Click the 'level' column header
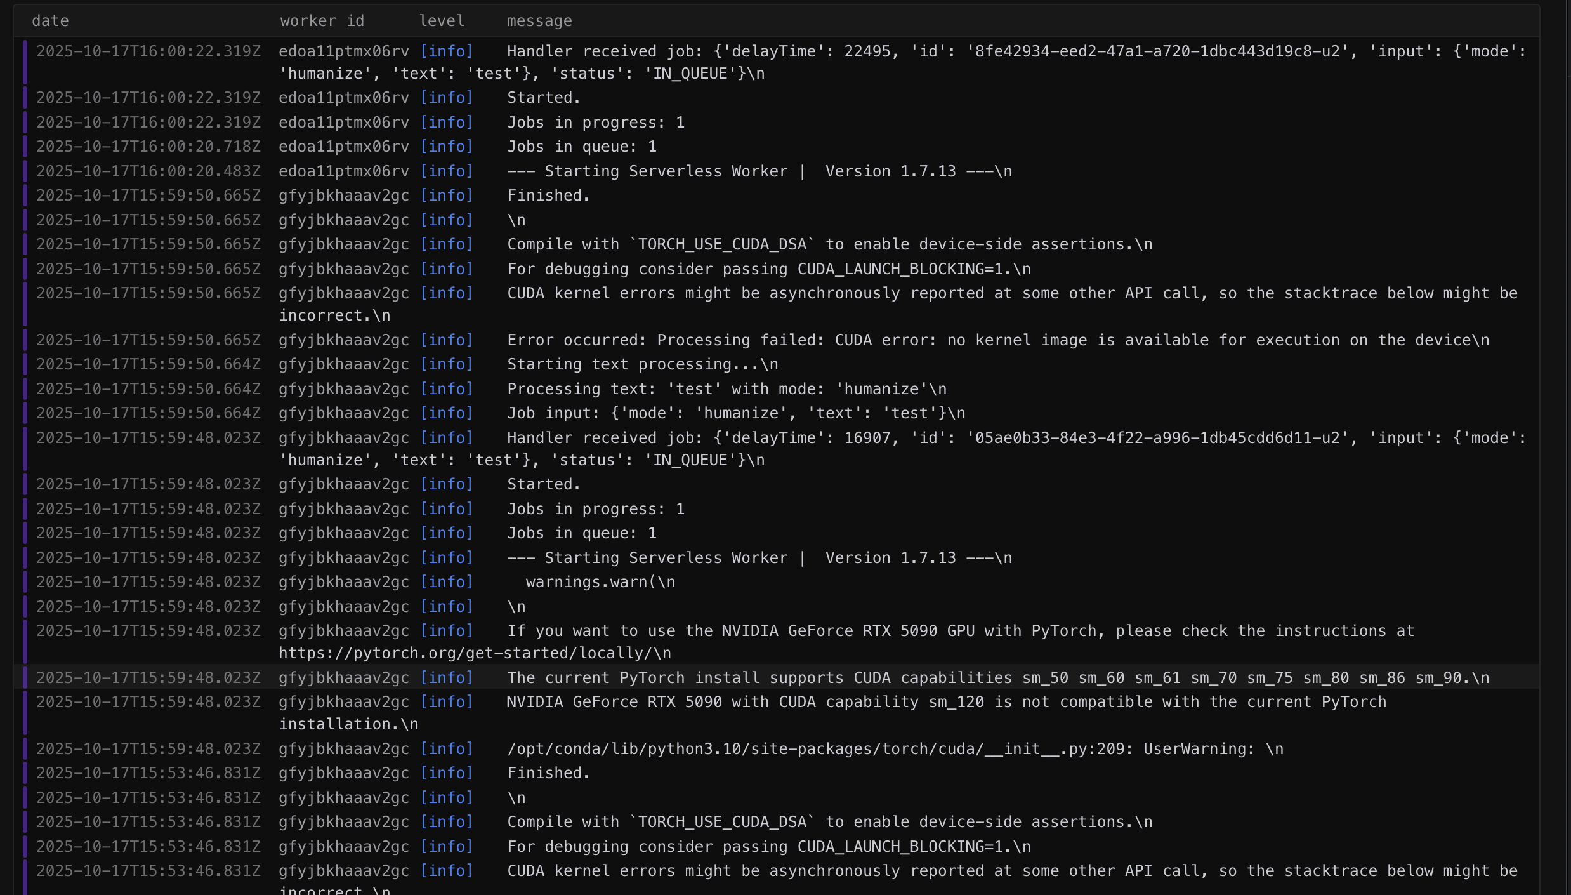Image resolution: width=1571 pixels, height=895 pixels. pyautogui.click(x=442, y=21)
